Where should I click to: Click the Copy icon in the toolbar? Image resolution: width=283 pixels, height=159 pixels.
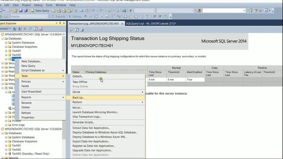[x=81, y=11]
